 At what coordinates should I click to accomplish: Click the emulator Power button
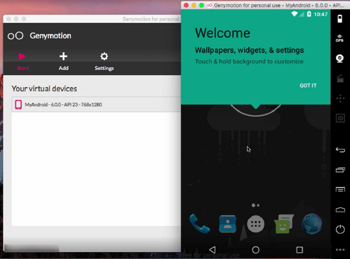pos(340,229)
